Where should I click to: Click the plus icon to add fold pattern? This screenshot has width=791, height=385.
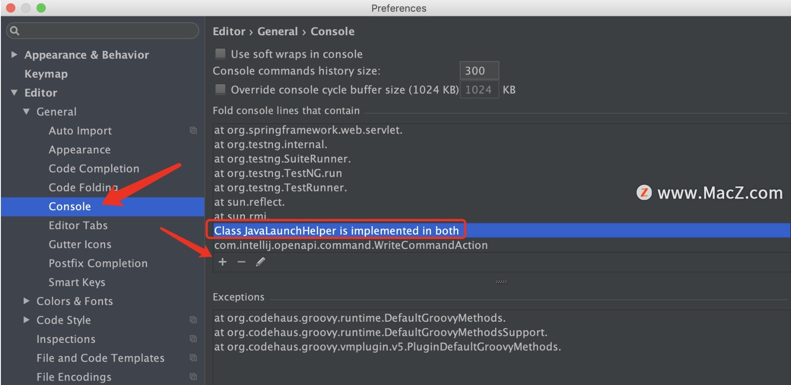[x=223, y=262]
